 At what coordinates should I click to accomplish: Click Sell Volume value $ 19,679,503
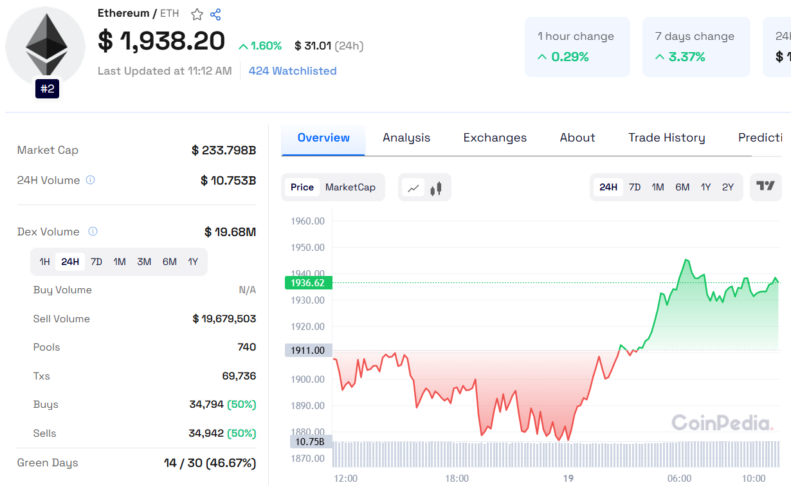pos(224,319)
